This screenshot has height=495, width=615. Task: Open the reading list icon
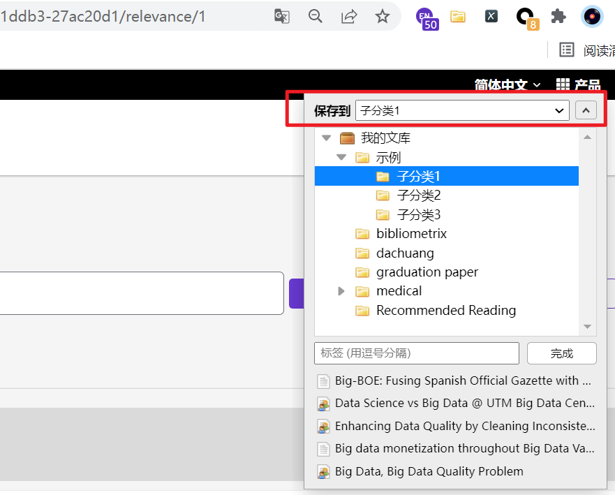[566, 50]
